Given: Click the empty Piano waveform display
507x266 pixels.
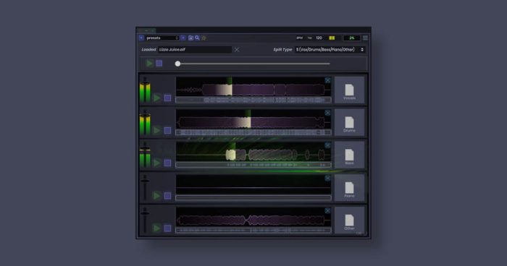Looking at the screenshot, I should [x=253, y=184].
